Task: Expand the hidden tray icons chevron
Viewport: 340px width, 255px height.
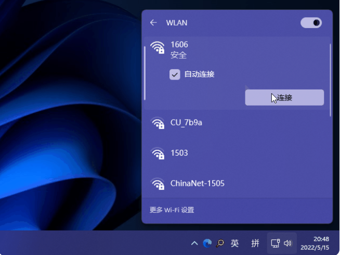Action: pyautogui.click(x=194, y=243)
